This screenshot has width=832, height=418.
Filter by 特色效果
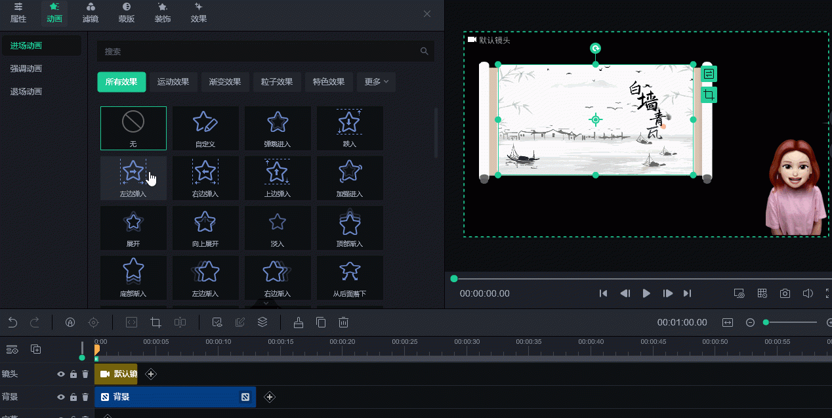(329, 82)
